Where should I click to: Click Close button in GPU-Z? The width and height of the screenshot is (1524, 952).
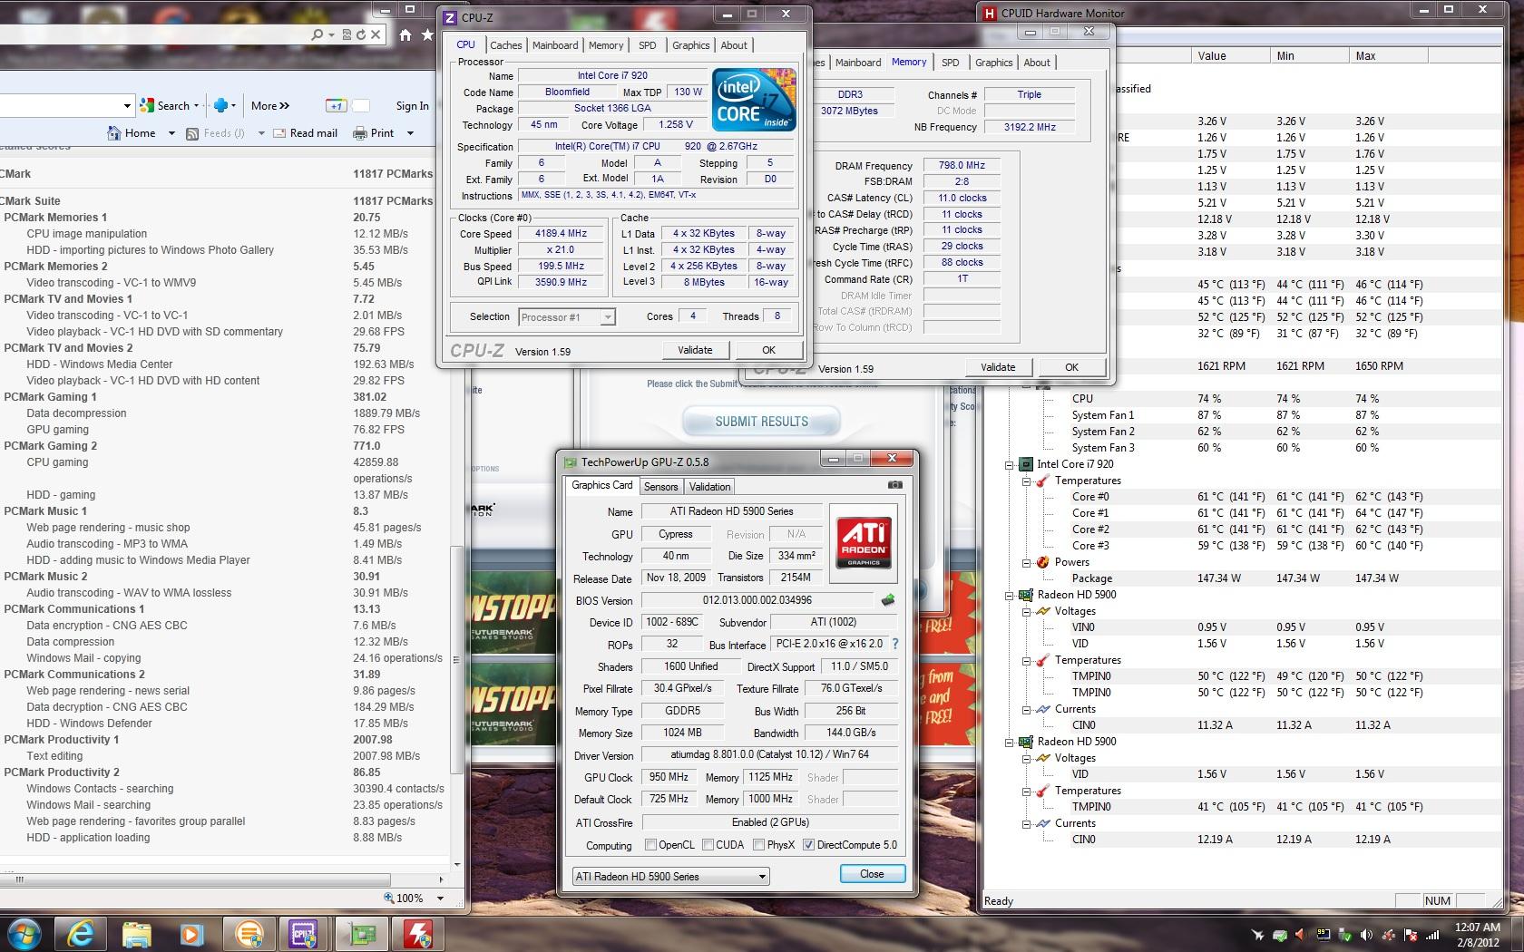pyautogui.click(x=872, y=874)
